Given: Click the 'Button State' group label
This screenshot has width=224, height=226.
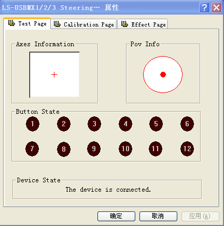Looking at the screenshot, I should pos(38,112).
